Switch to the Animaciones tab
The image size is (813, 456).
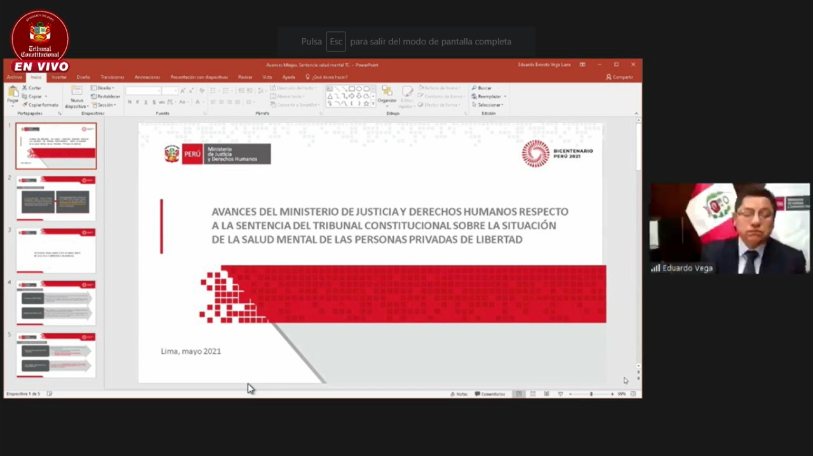(x=147, y=77)
